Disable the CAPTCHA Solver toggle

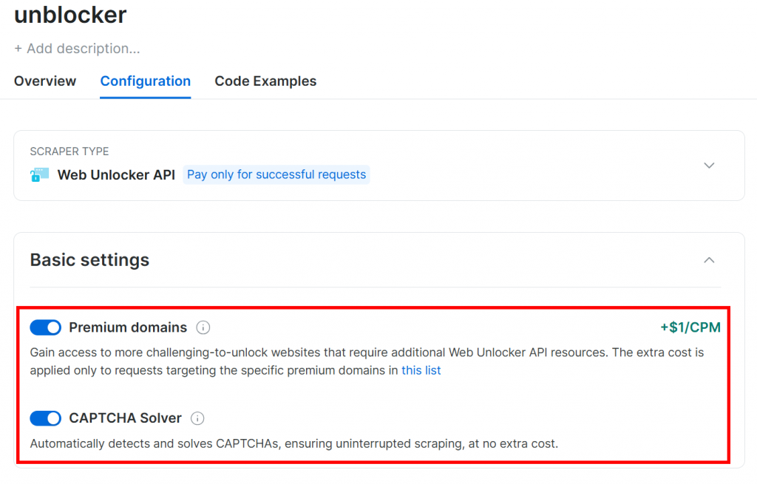click(x=45, y=418)
